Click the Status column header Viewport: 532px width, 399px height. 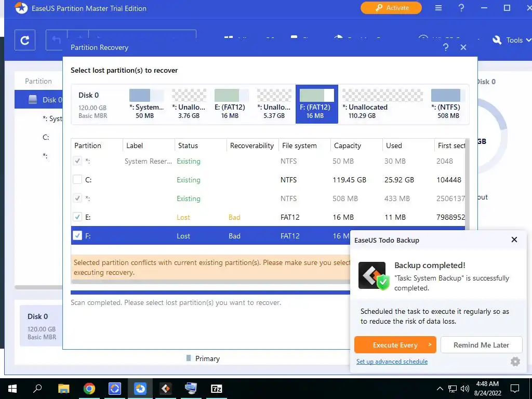click(x=201, y=145)
